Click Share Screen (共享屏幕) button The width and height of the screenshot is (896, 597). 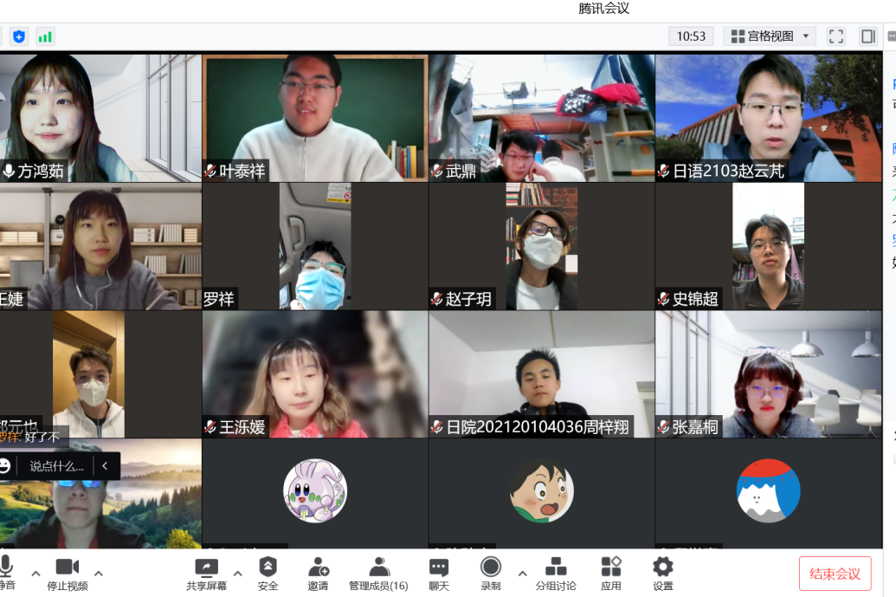click(206, 573)
